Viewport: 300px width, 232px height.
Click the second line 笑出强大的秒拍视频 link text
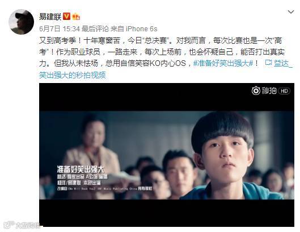coord(73,75)
